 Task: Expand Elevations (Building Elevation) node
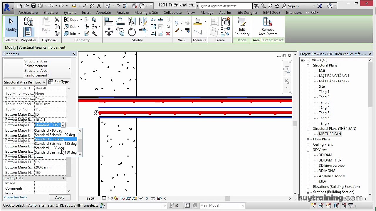click(x=308, y=187)
